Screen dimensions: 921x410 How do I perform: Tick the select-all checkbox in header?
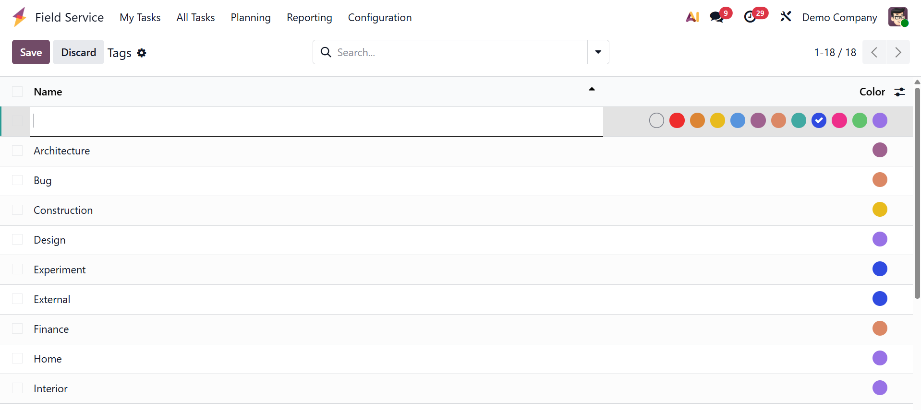click(x=17, y=92)
